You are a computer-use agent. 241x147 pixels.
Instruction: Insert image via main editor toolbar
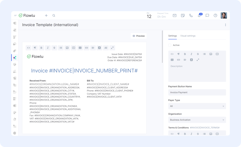tap(67, 48)
